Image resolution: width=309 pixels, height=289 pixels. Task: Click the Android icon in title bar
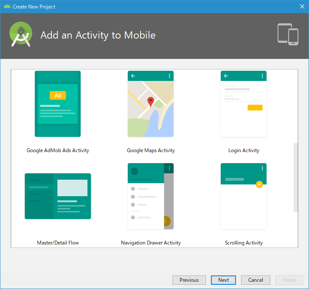(7, 6)
